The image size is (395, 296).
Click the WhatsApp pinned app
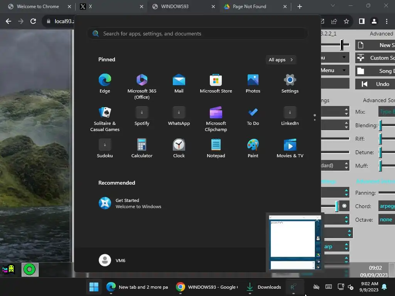tap(179, 116)
